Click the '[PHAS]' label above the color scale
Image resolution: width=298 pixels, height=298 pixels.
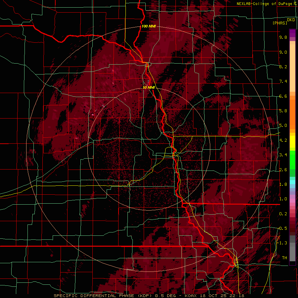[280, 23]
